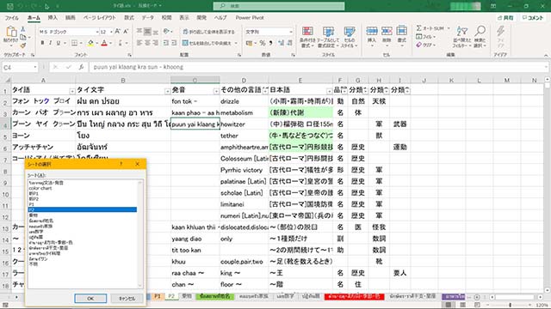The image size is (551, 309).
Task: Open the font size dropdown
Action: 111,32
